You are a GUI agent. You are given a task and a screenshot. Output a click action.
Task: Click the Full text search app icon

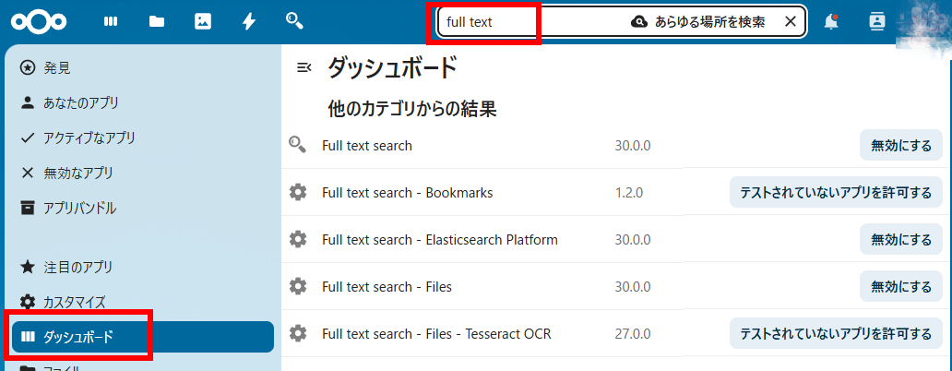point(297,145)
